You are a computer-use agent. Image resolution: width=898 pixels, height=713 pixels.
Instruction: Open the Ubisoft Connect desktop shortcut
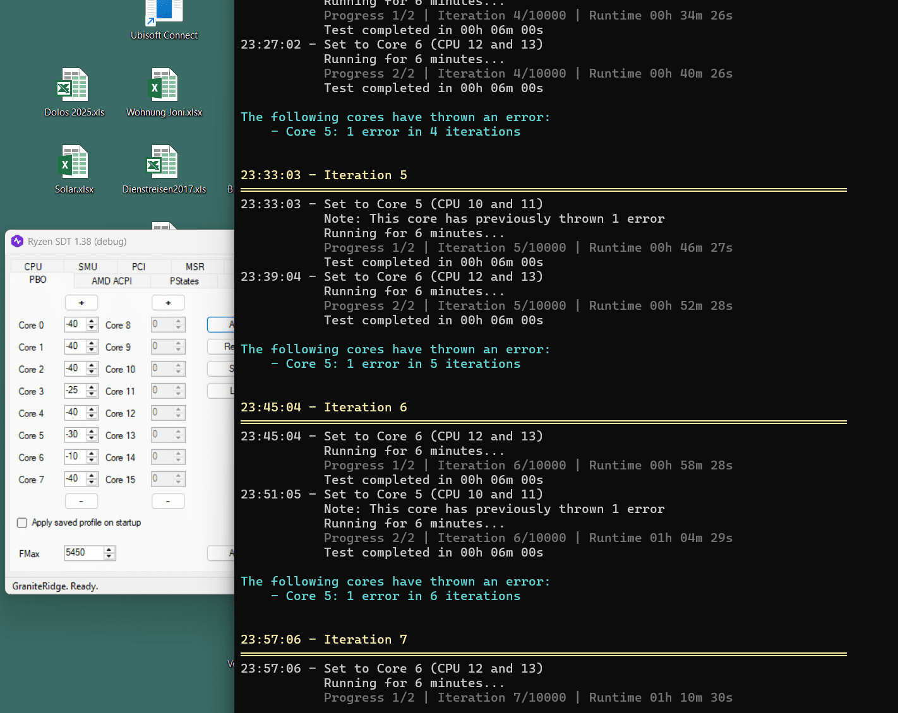pos(164,20)
